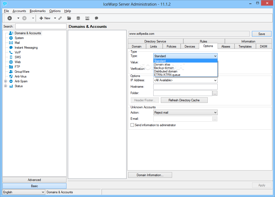Switch to the Policies tab
The width and height of the screenshot is (275, 197).
(171, 46)
